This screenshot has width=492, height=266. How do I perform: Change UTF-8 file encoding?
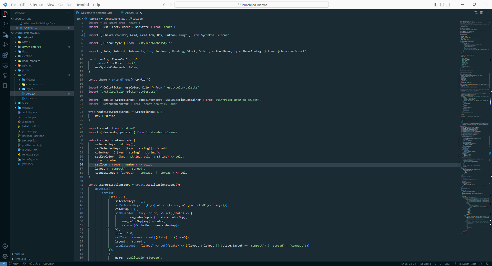[x=438, y=264]
